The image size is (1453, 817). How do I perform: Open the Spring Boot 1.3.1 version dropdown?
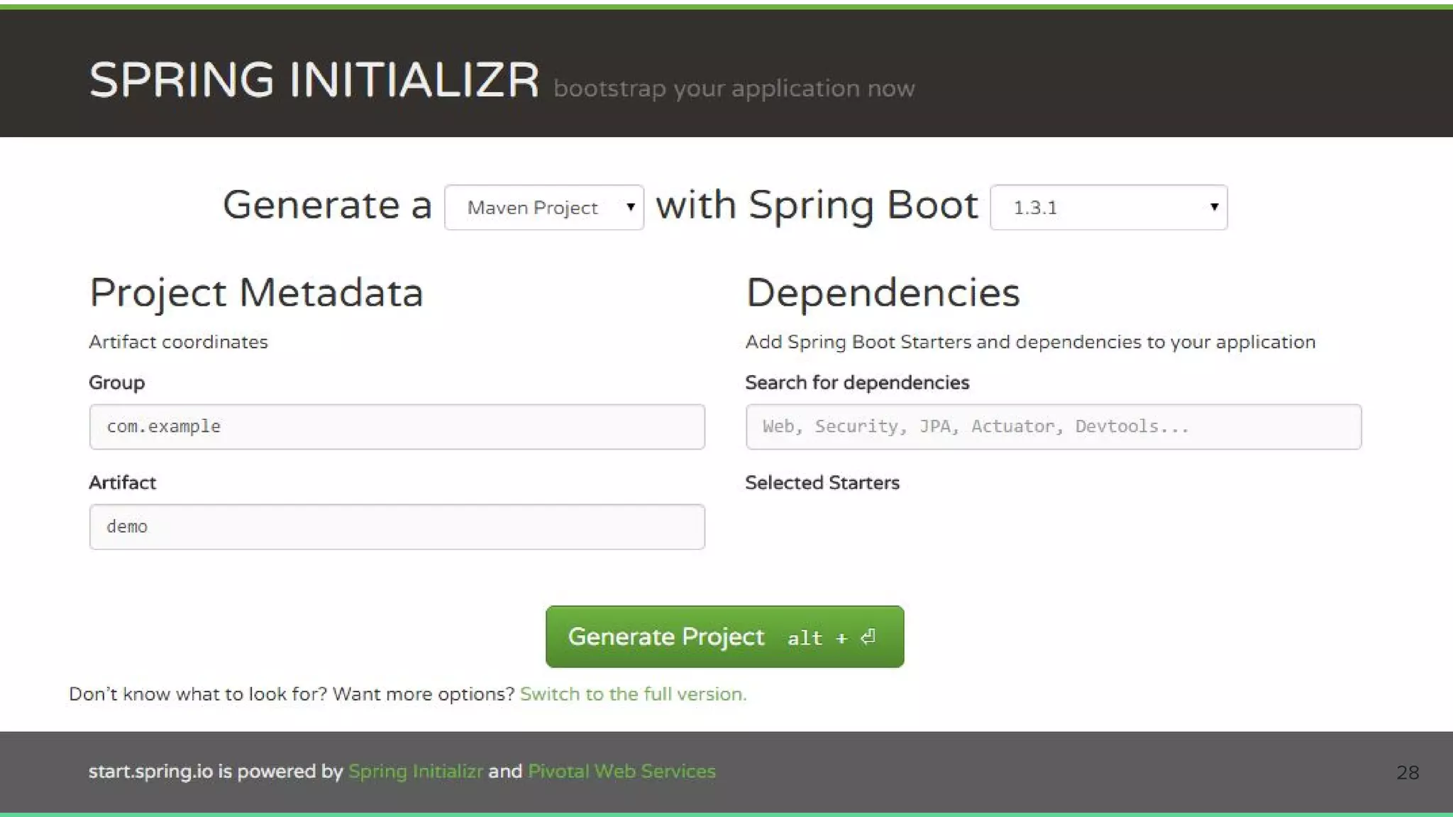[1093, 208]
